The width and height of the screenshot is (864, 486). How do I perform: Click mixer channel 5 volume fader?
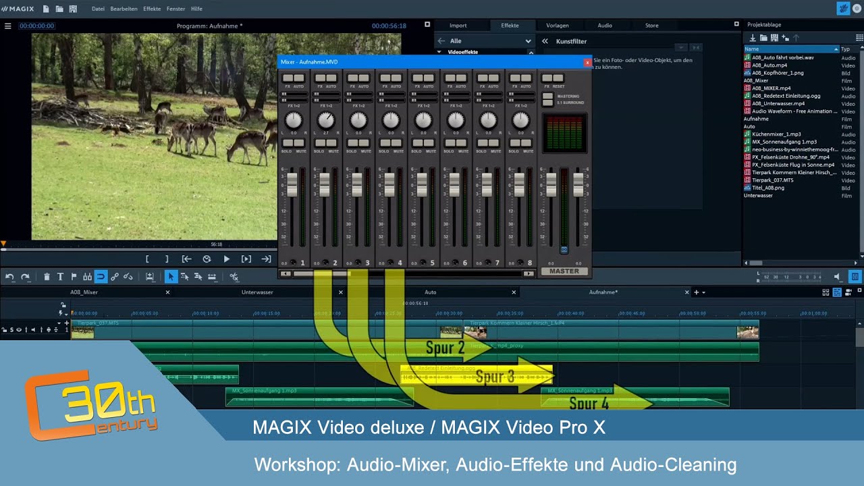click(422, 184)
